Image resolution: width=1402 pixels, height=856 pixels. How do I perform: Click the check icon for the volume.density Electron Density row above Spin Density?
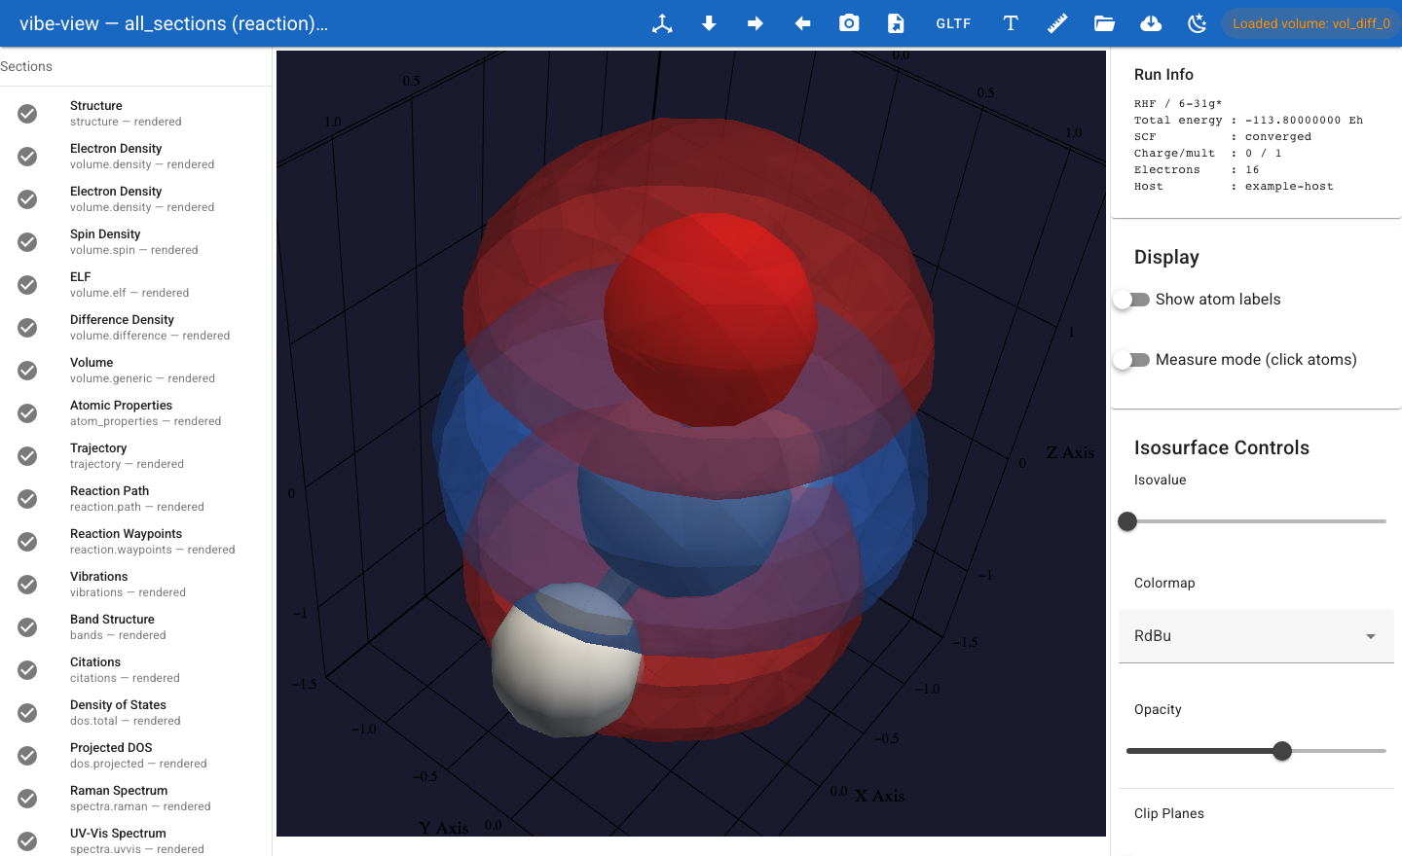27,199
